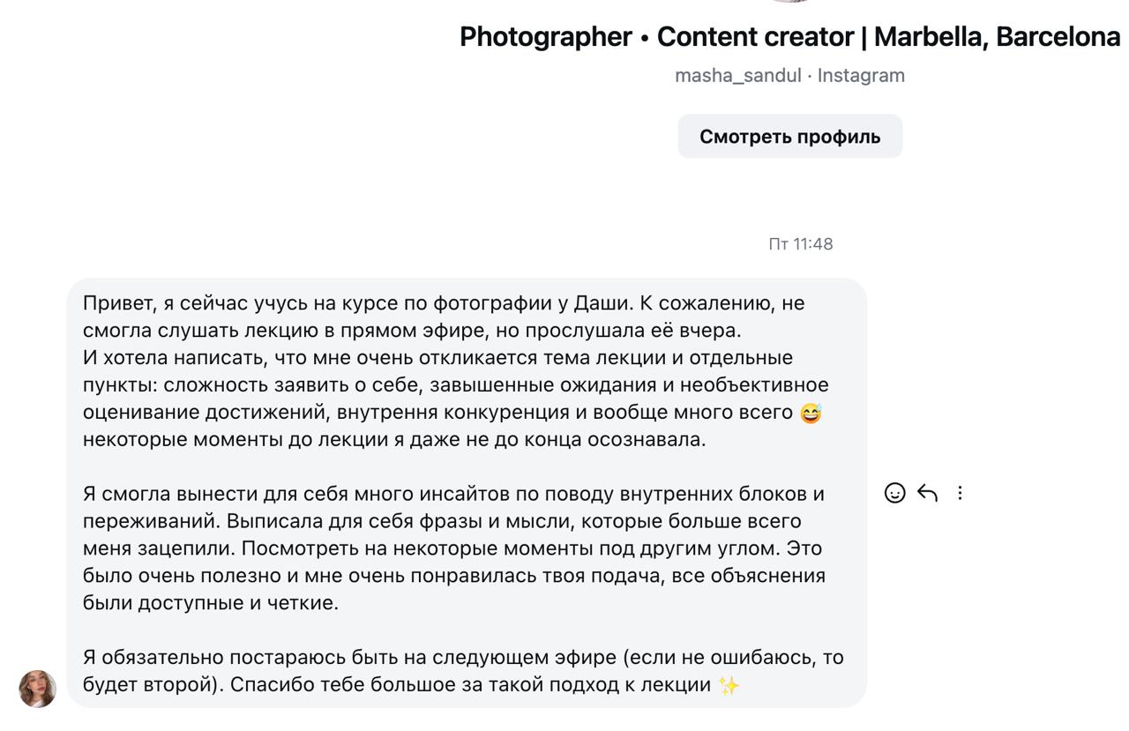Click the paragraph beginning Я обязательно постараюсь
Image resolution: width=1129 pixels, height=731 pixels.
click(x=463, y=671)
